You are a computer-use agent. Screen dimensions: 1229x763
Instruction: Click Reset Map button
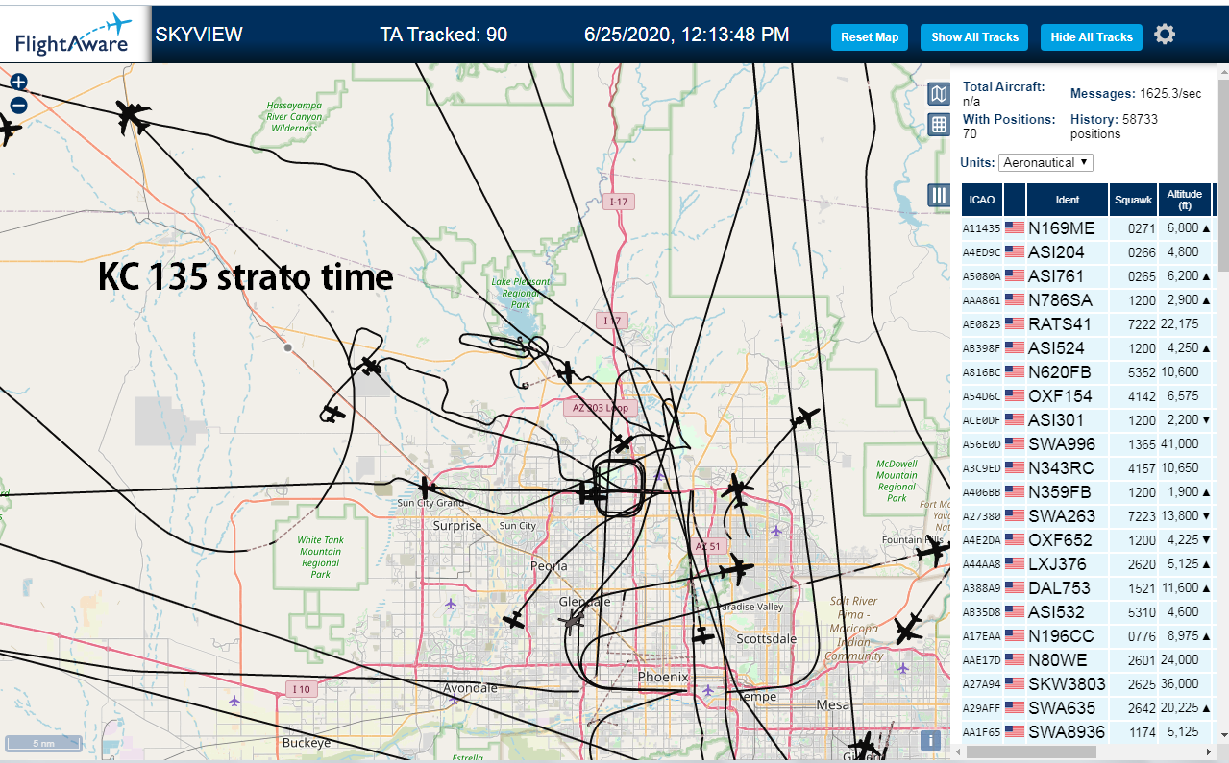(x=870, y=37)
